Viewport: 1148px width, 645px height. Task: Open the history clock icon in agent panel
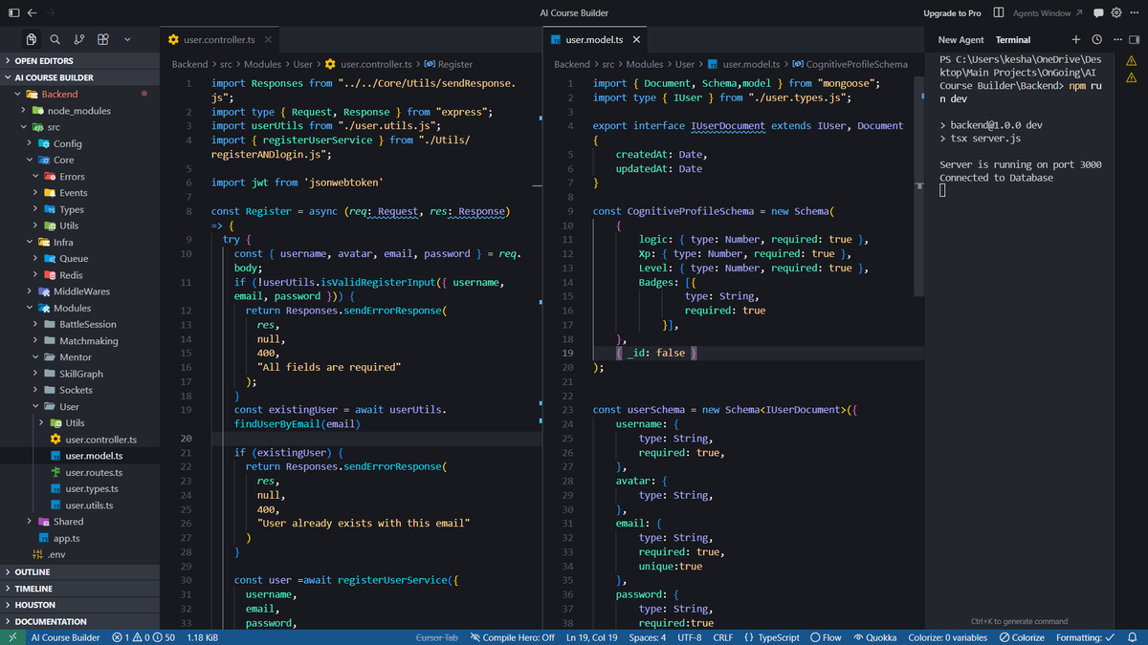pyautogui.click(x=1096, y=40)
